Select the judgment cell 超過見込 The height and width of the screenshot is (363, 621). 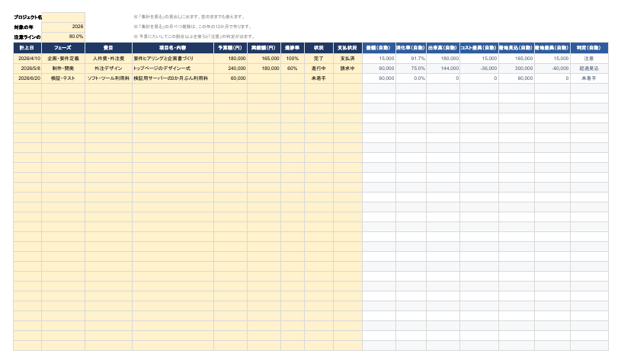point(589,68)
